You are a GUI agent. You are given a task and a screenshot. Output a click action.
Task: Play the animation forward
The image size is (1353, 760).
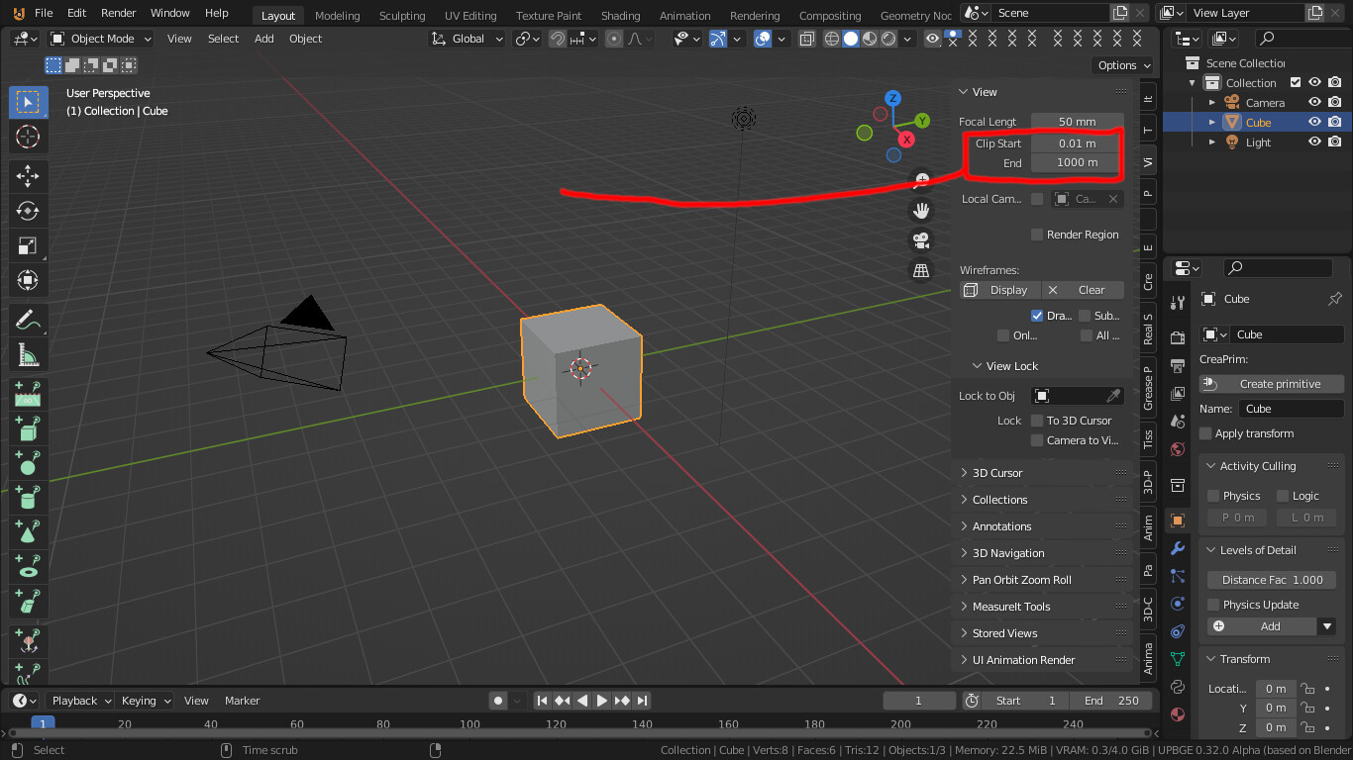[x=602, y=701]
